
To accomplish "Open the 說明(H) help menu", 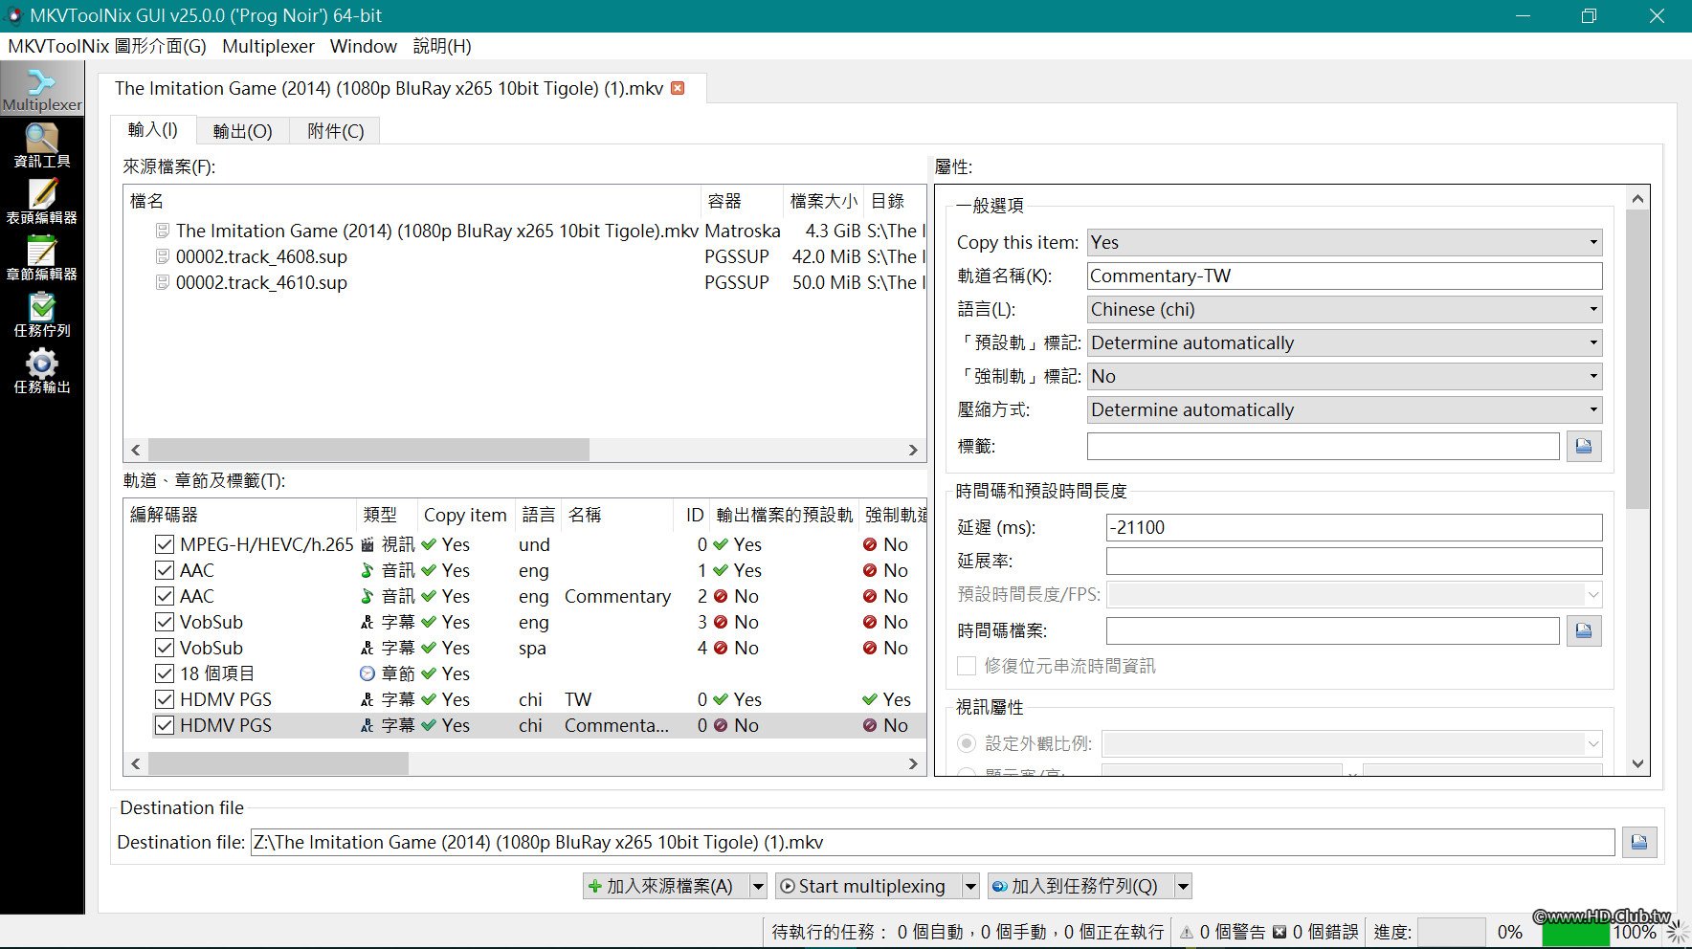I will pyautogui.click(x=442, y=46).
